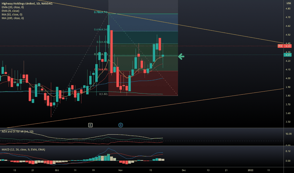Select the red 0.236(4.08) Fibonacci label
Image resolution: width=294 pixels, height=173 pixels.
tap(101, 70)
